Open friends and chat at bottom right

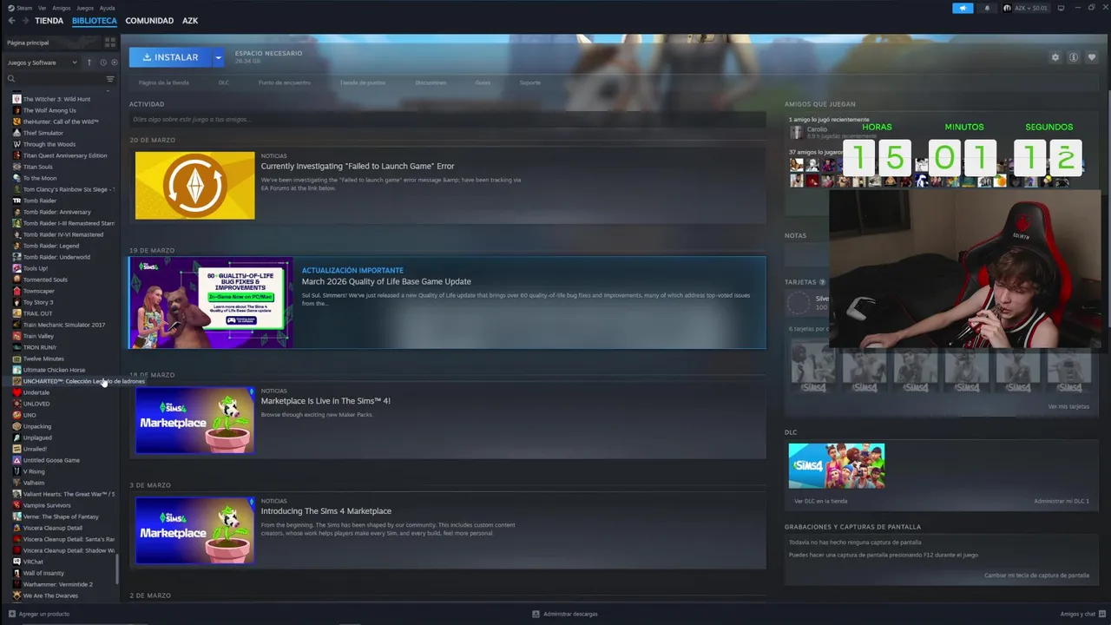1081,614
